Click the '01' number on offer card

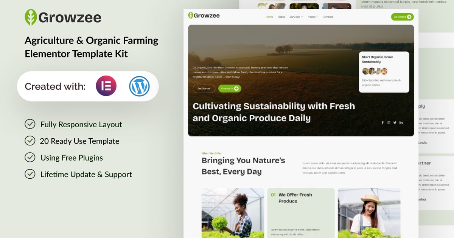click(x=273, y=195)
